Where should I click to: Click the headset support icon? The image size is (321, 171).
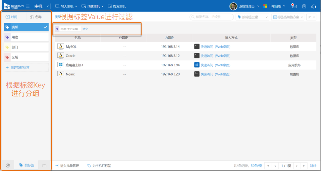coord(313,6)
